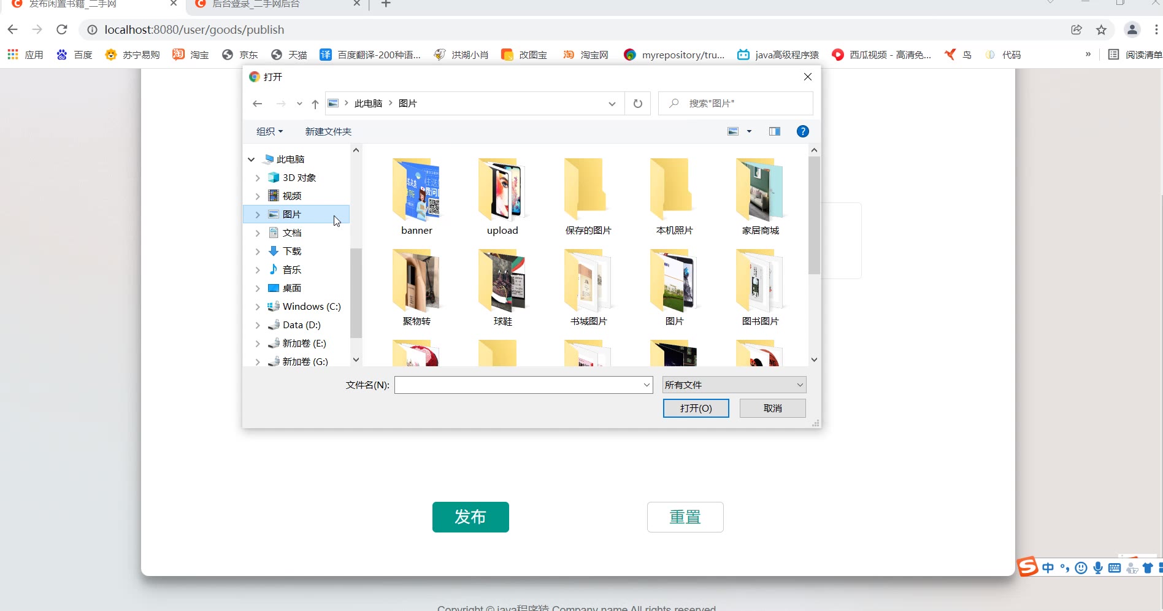Open the 本机照片 folder
The width and height of the screenshot is (1163, 611).
coord(674,198)
